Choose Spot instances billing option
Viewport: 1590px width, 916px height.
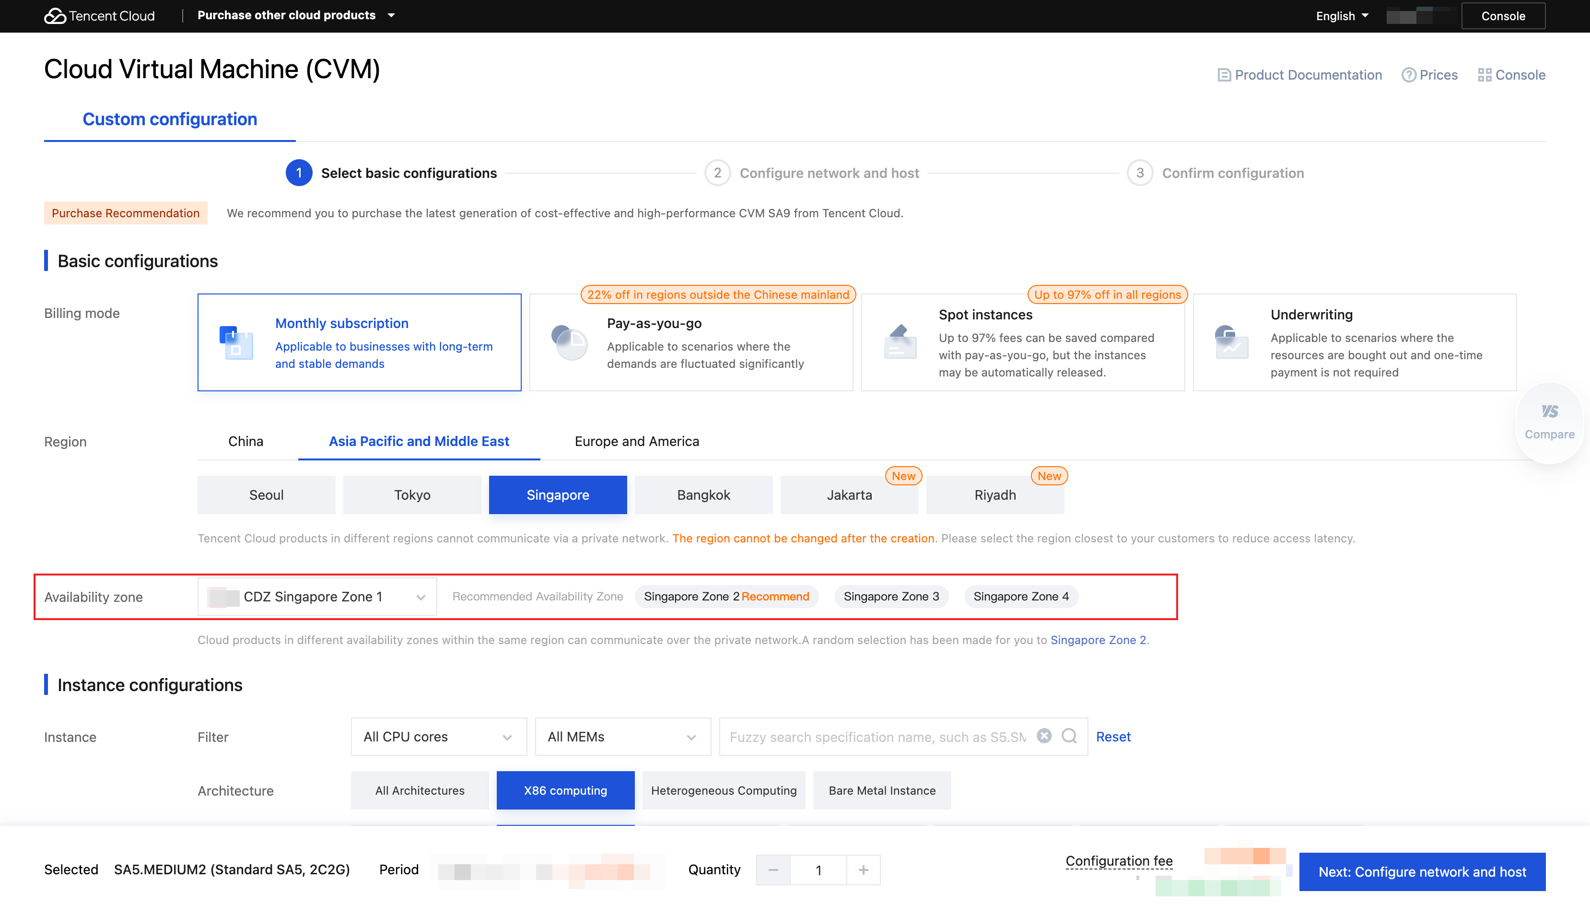click(1022, 342)
